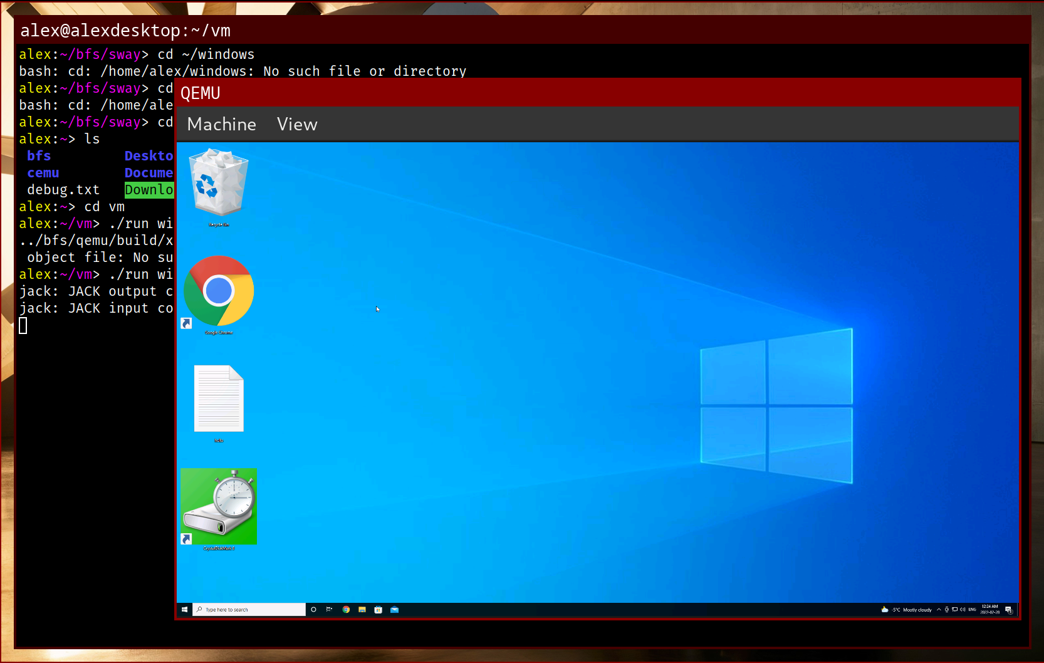The image size is (1044, 663).
Task: Open Cortana from the taskbar circle
Action: tap(313, 609)
